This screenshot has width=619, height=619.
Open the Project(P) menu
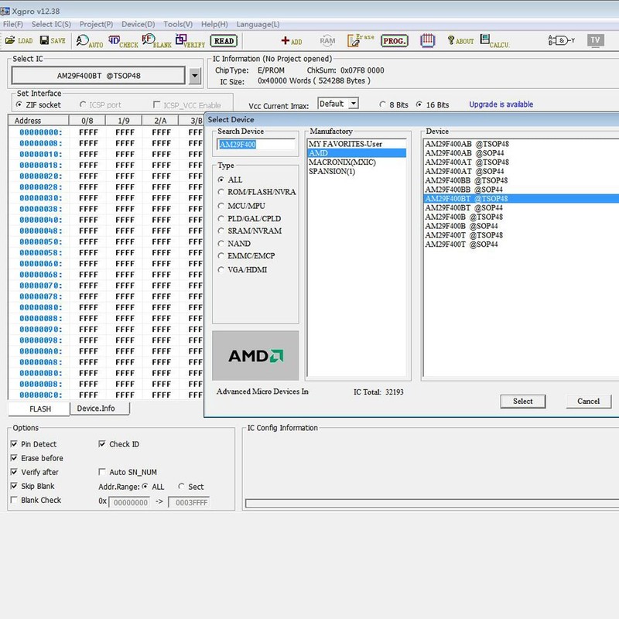click(x=96, y=24)
